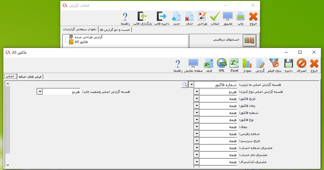The width and height of the screenshot is (324, 170).
Task: Select the فاکتور A5 tree item
Action: pos(81,42)
